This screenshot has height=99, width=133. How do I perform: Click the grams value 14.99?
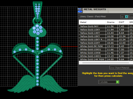coord(110,59)
